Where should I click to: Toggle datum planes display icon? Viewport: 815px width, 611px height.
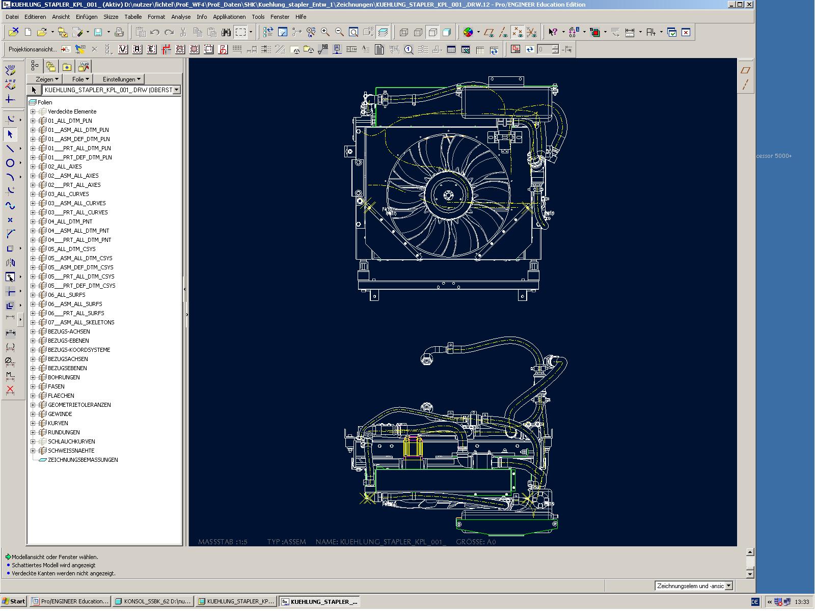pos(489,32)
